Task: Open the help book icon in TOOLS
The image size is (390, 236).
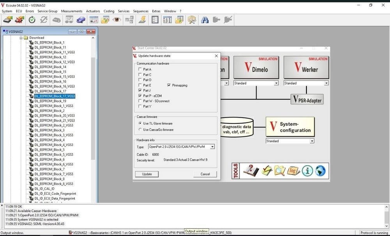Action: [x=251, y=171]
